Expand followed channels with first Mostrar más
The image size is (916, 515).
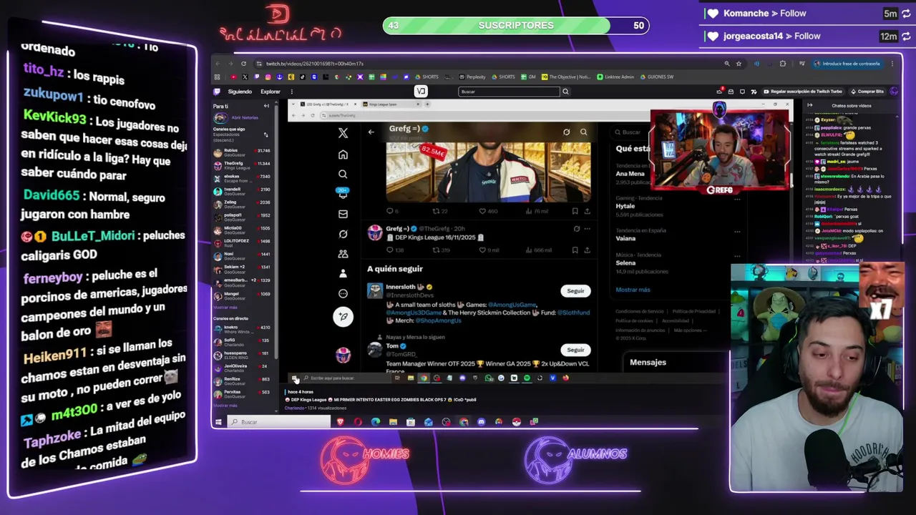[225, 307]
